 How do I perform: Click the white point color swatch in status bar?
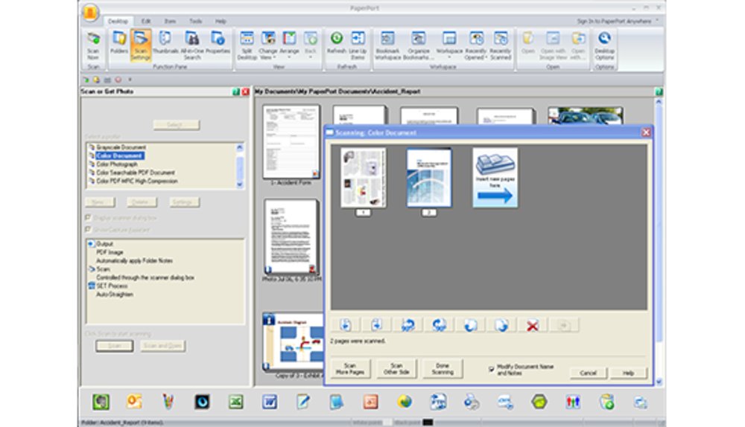pos(387,423)
